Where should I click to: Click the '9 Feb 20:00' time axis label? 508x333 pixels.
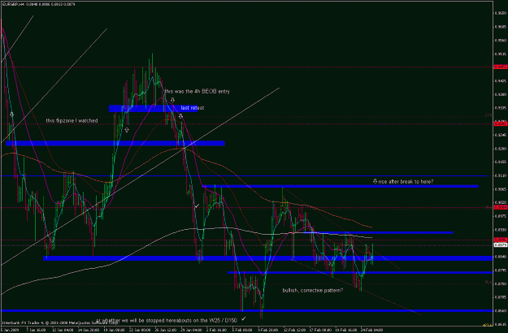[268, 330]
